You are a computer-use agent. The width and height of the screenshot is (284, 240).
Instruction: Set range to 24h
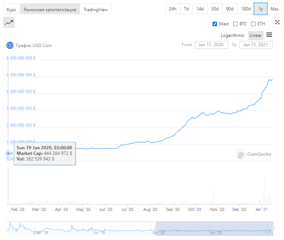[172, 9]
